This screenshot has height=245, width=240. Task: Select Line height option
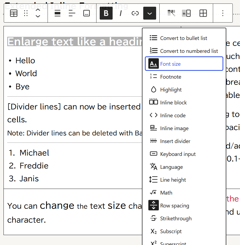[184, 180]
